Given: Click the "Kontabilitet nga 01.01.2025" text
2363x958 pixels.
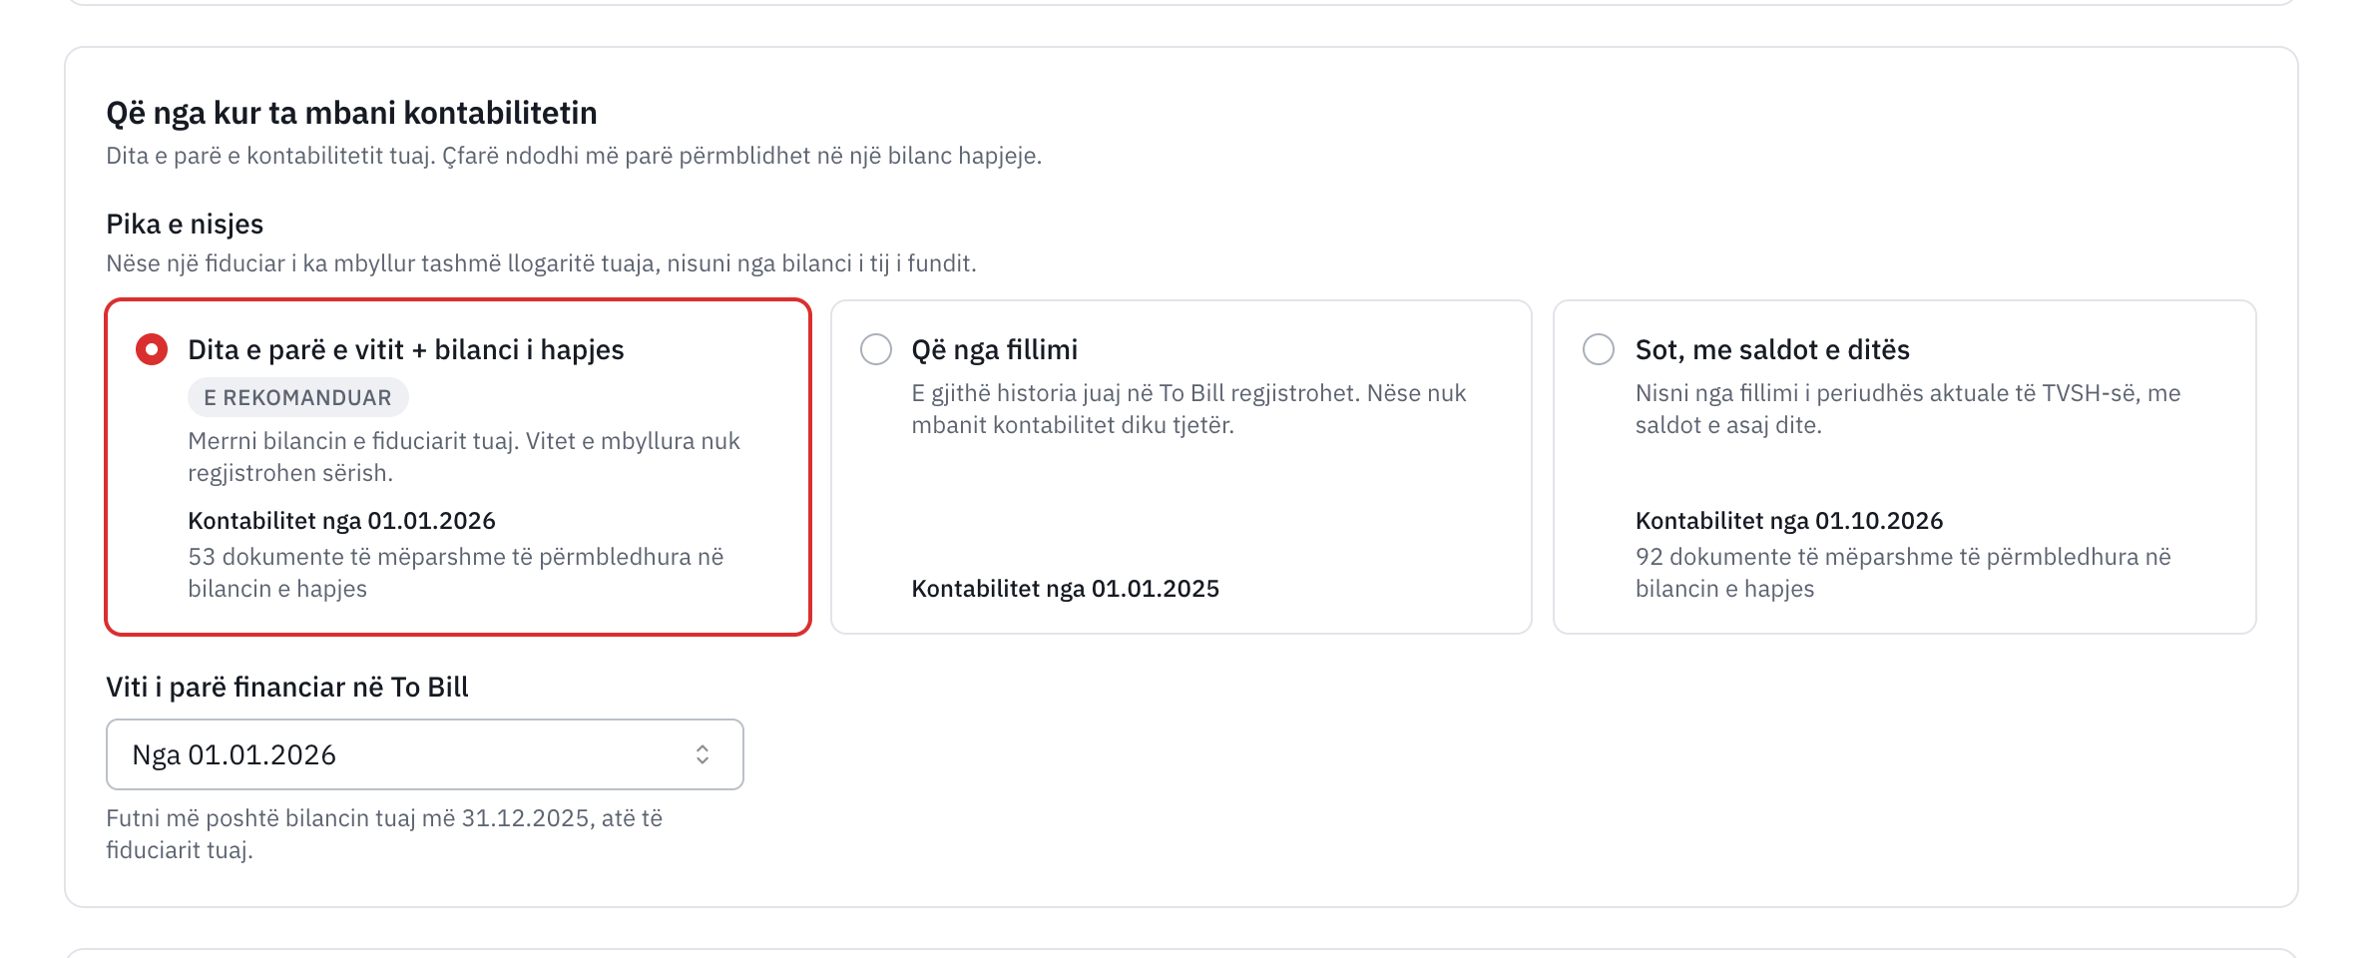Looking at the screenshot, I should [1066, 589].
